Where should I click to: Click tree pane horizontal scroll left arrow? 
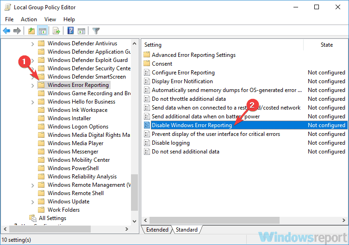tap(5, 229)
